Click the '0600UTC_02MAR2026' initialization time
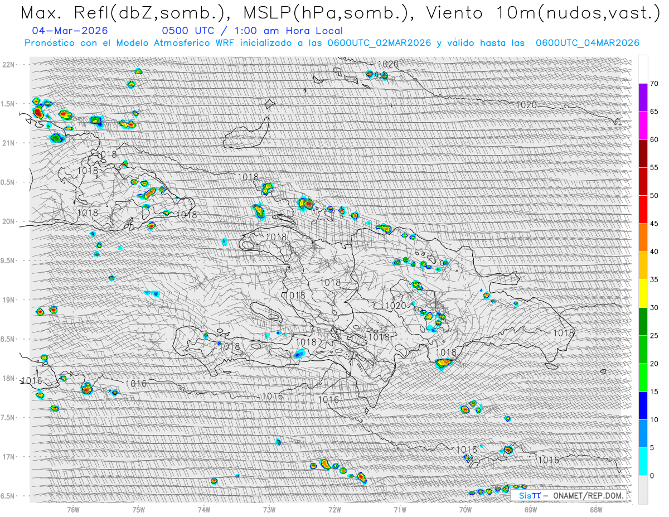 tap(379, 43)
